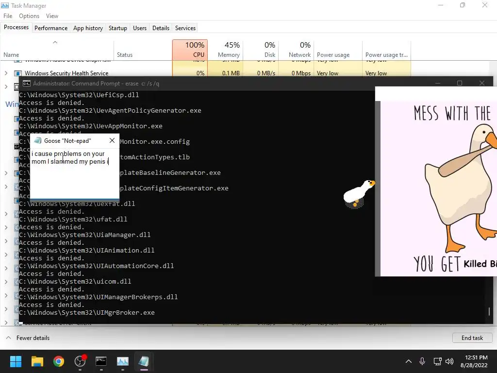Open File Explorer from the taskbar

37,361
